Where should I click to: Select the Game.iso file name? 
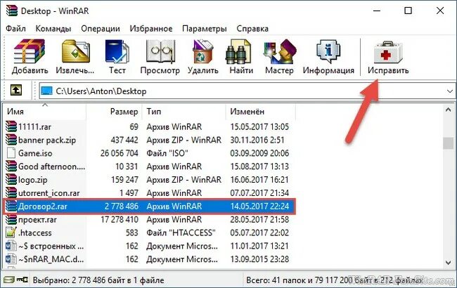click(35, 153)
